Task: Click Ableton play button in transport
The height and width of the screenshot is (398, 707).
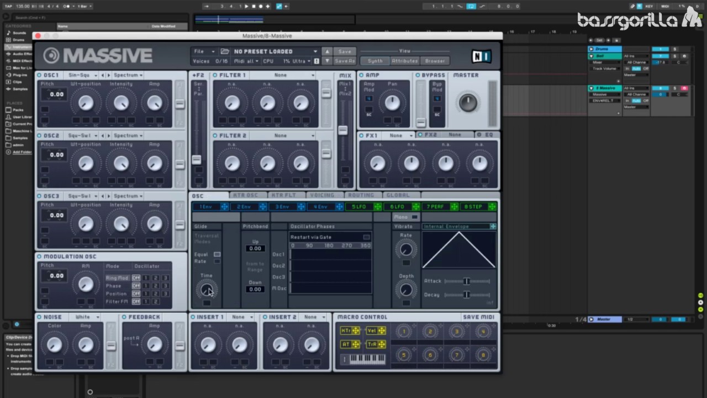Action: (x=246, y=6)
